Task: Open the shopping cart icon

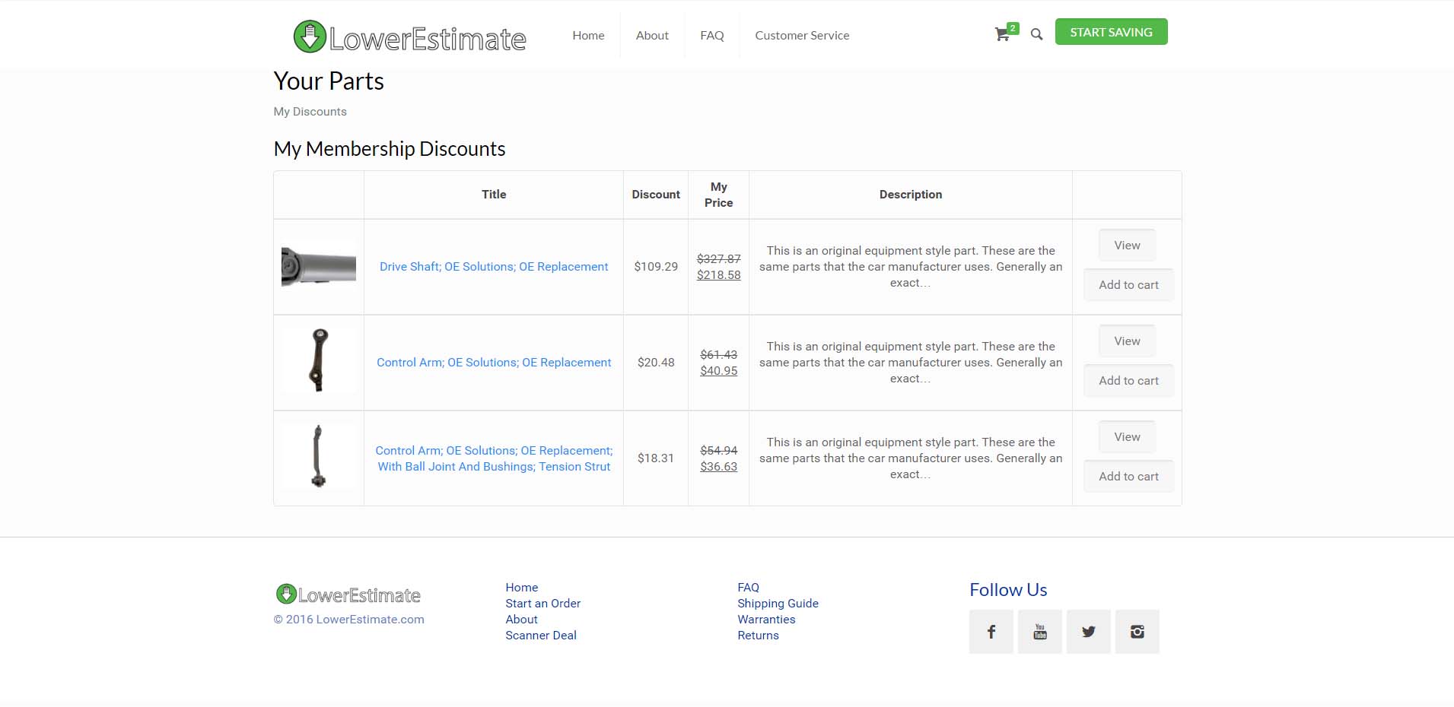Action: pyautogui.click(x=1003, y=34)
